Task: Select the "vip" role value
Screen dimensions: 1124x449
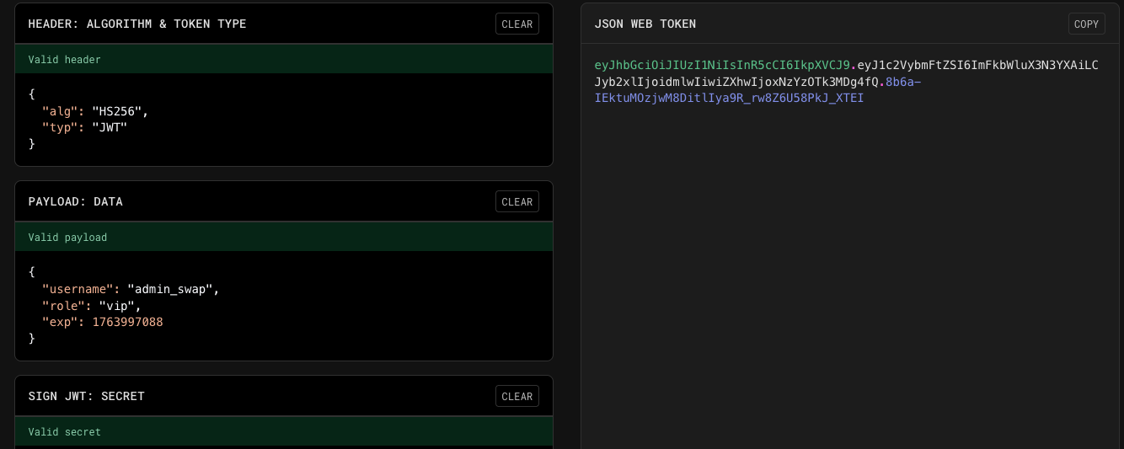Action: 120,306
